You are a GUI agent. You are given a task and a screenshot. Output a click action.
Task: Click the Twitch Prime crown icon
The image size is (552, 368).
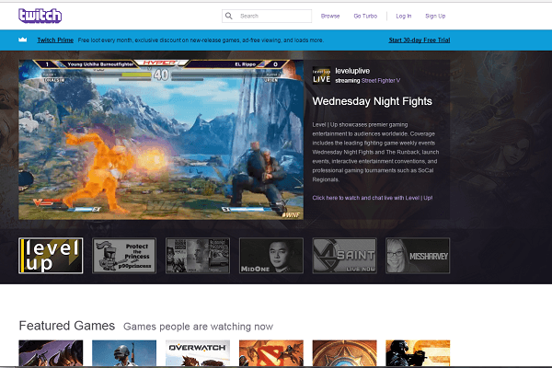(22, 40)
